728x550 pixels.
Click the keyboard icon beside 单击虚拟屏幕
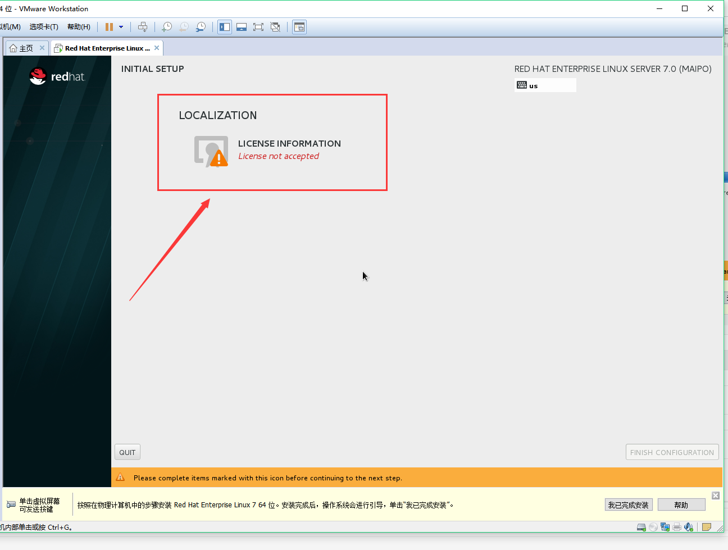(x=11, y=504)
